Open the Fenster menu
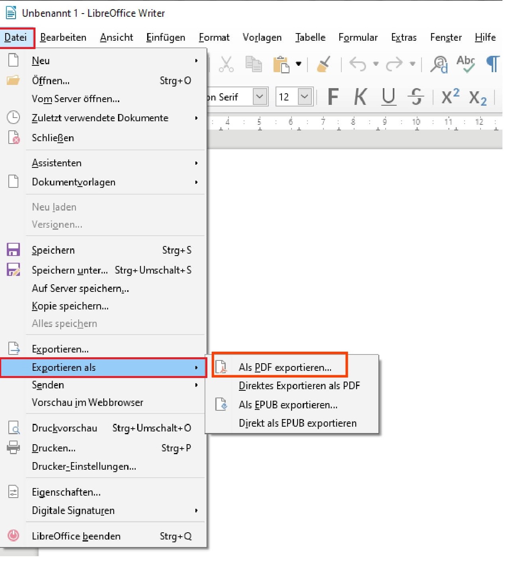This screenshot has height=565, width=516. point(446,37)
